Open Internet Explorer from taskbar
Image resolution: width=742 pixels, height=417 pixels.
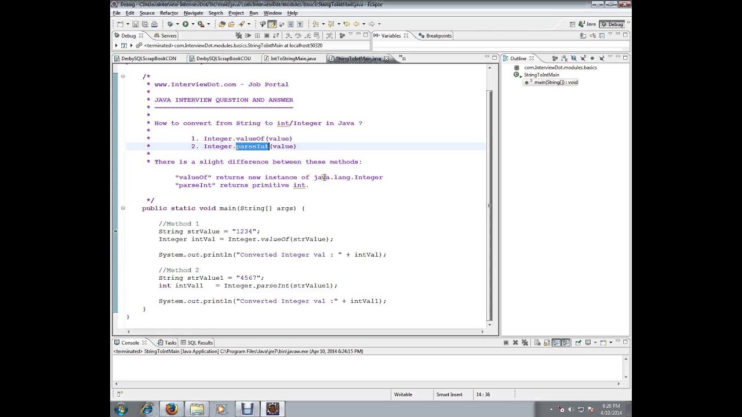pyautogui.click(x=147, y=409)
